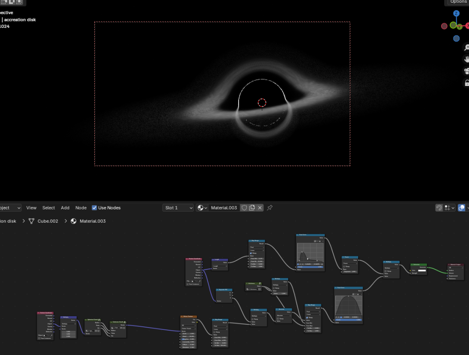469x355 pixels.
Task: Click the negative X axis gizmo circle
Action: [444, 26]
